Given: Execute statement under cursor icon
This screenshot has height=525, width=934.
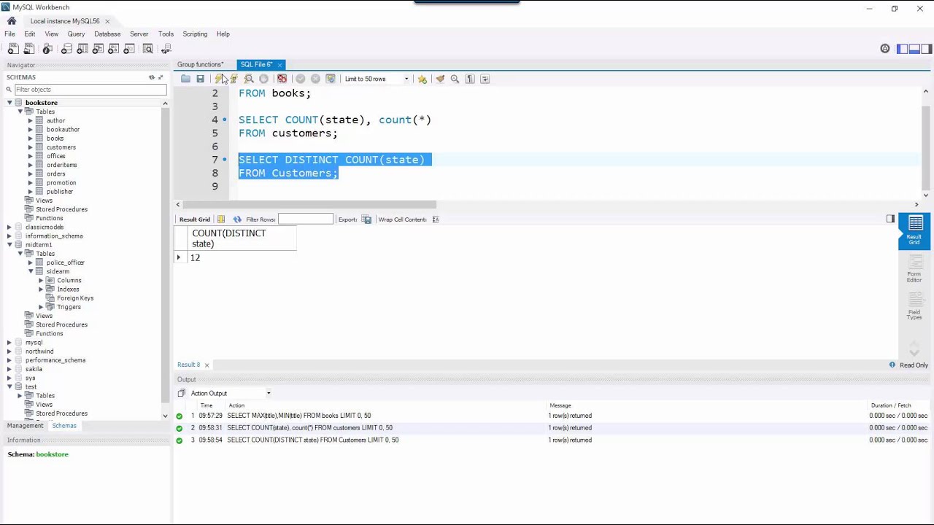Looking at the screenshot, I should click(x=233, y=79).
